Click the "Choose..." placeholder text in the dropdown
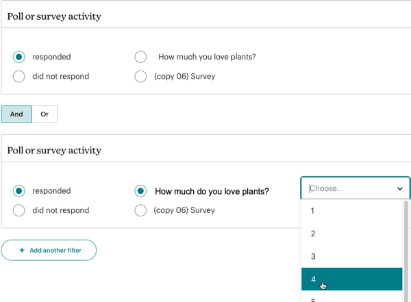The image size is (411, 302). tap(327, 188)
